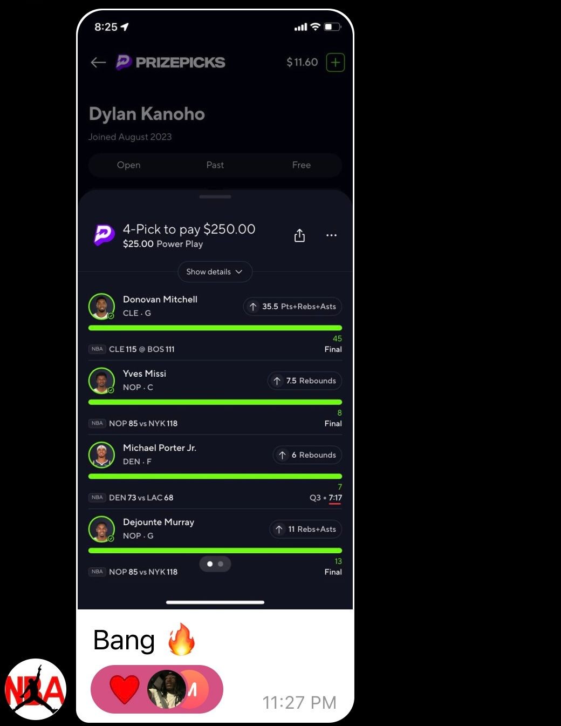Click Donovan Mitchell's player avatar
The image size is (561, 726).
coord(101,307)
